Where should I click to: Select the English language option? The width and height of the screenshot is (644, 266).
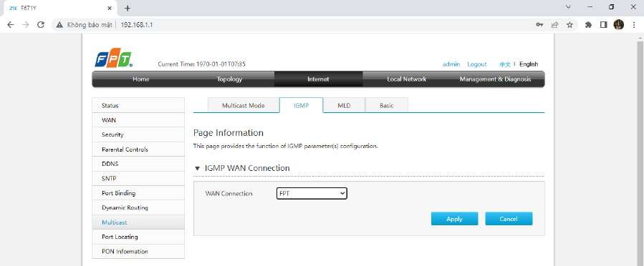point(529,64)
